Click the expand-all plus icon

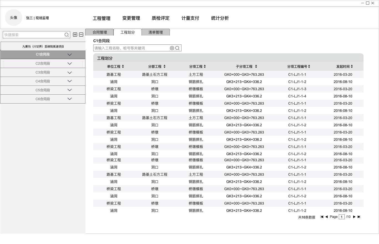(x=75, y=34)
